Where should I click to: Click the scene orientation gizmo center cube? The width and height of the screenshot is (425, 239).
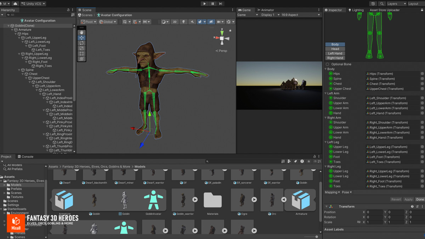[222, 38]
